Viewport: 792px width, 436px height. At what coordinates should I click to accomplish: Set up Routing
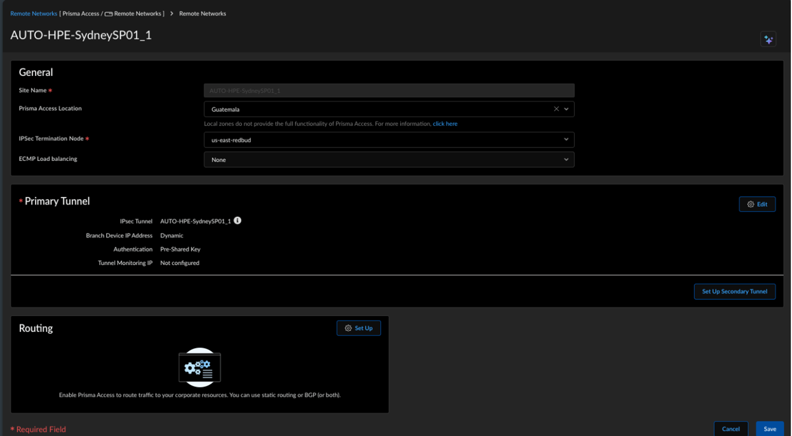[x=359, y=328]
